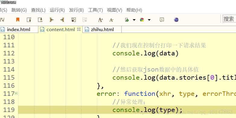Click the comment 我们现在控制台打印一下请求结果
Viewport: 236px width, 118px height.
coord(159,45)
